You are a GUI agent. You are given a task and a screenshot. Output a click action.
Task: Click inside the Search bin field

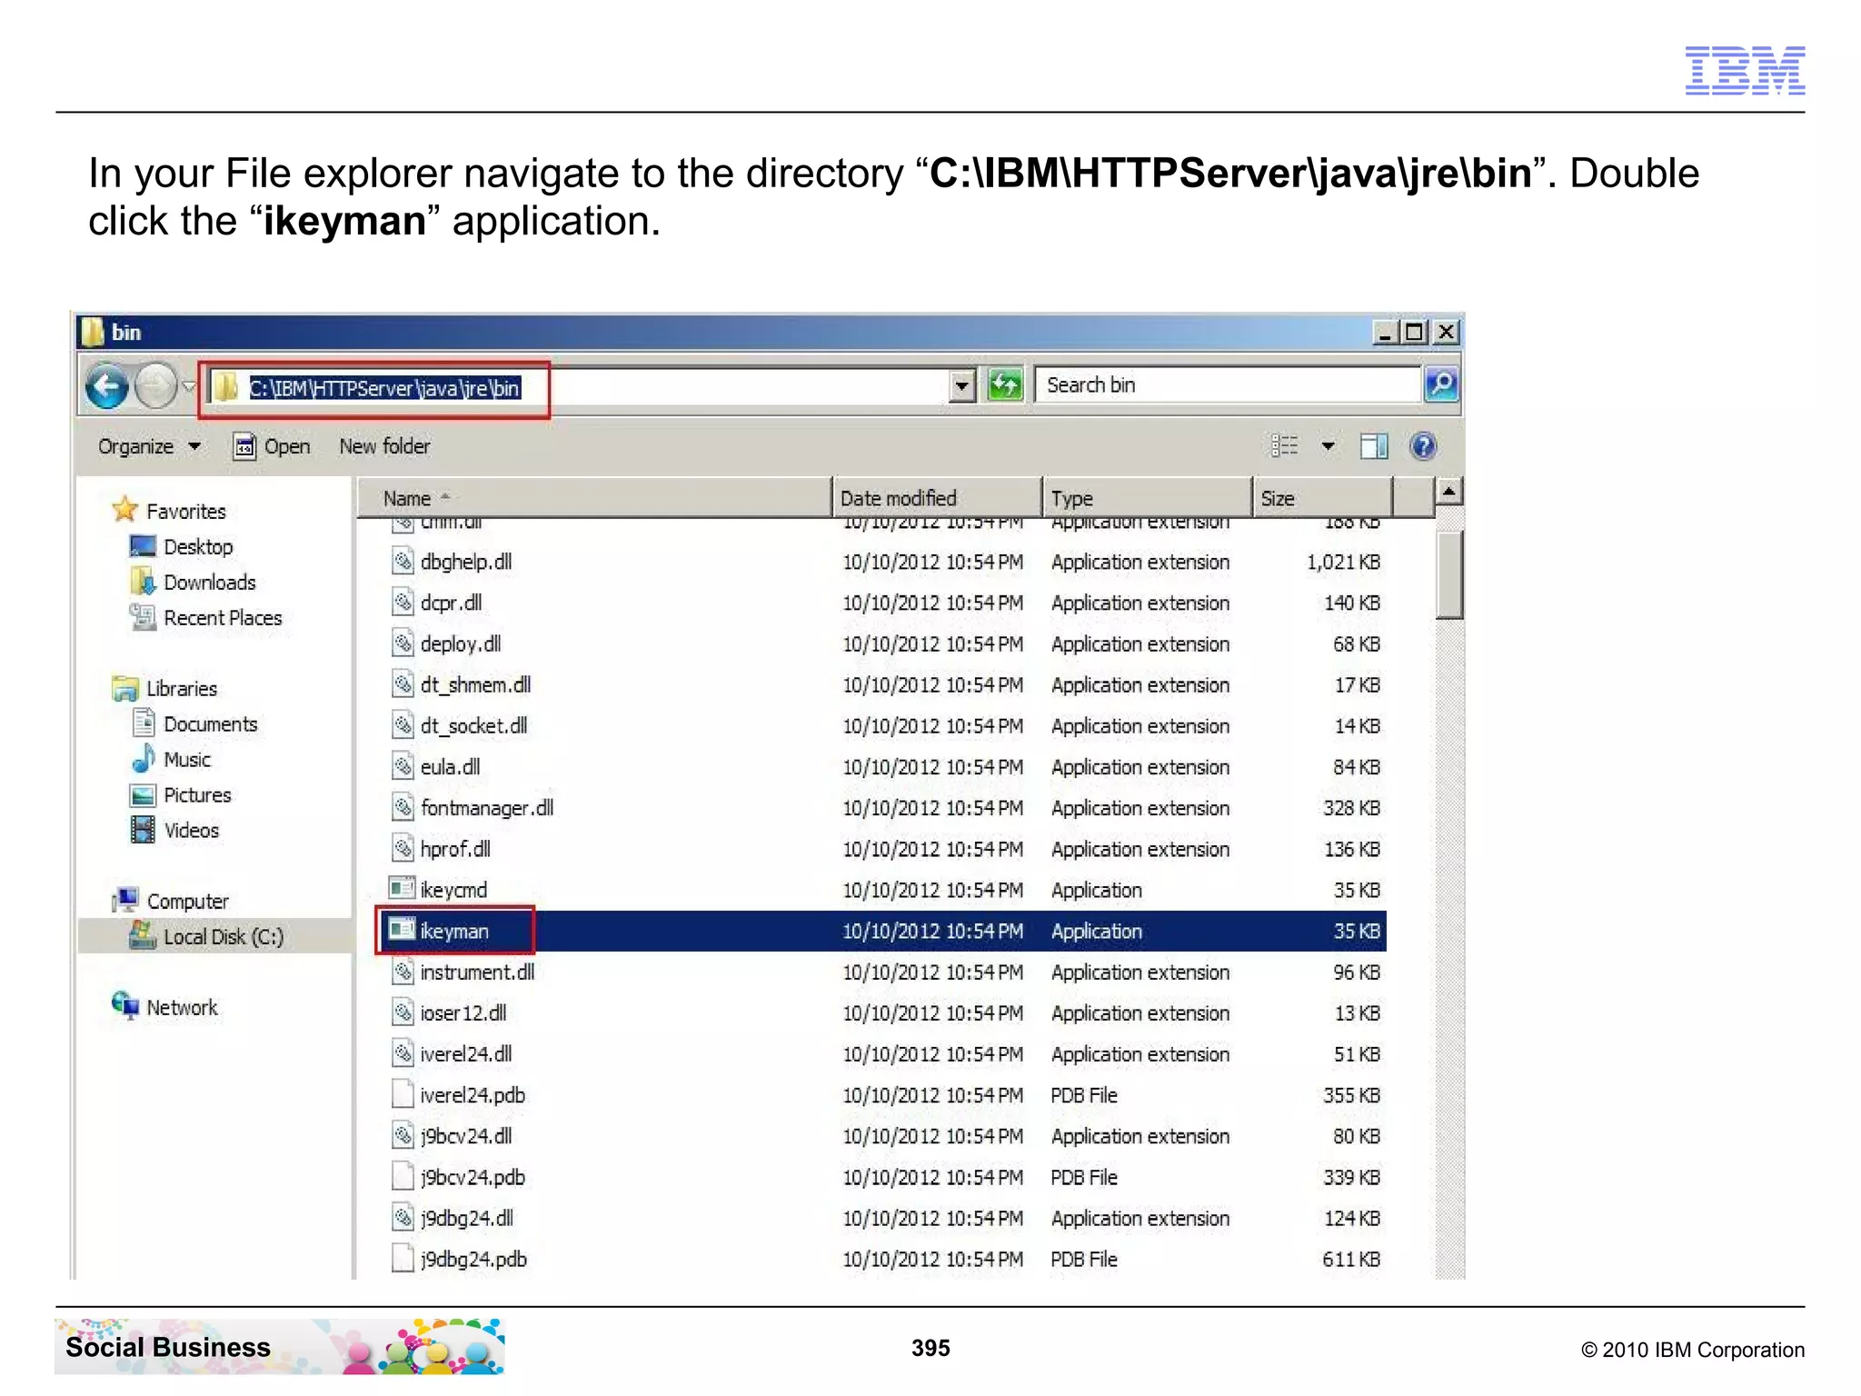(x=1229, y=385)
